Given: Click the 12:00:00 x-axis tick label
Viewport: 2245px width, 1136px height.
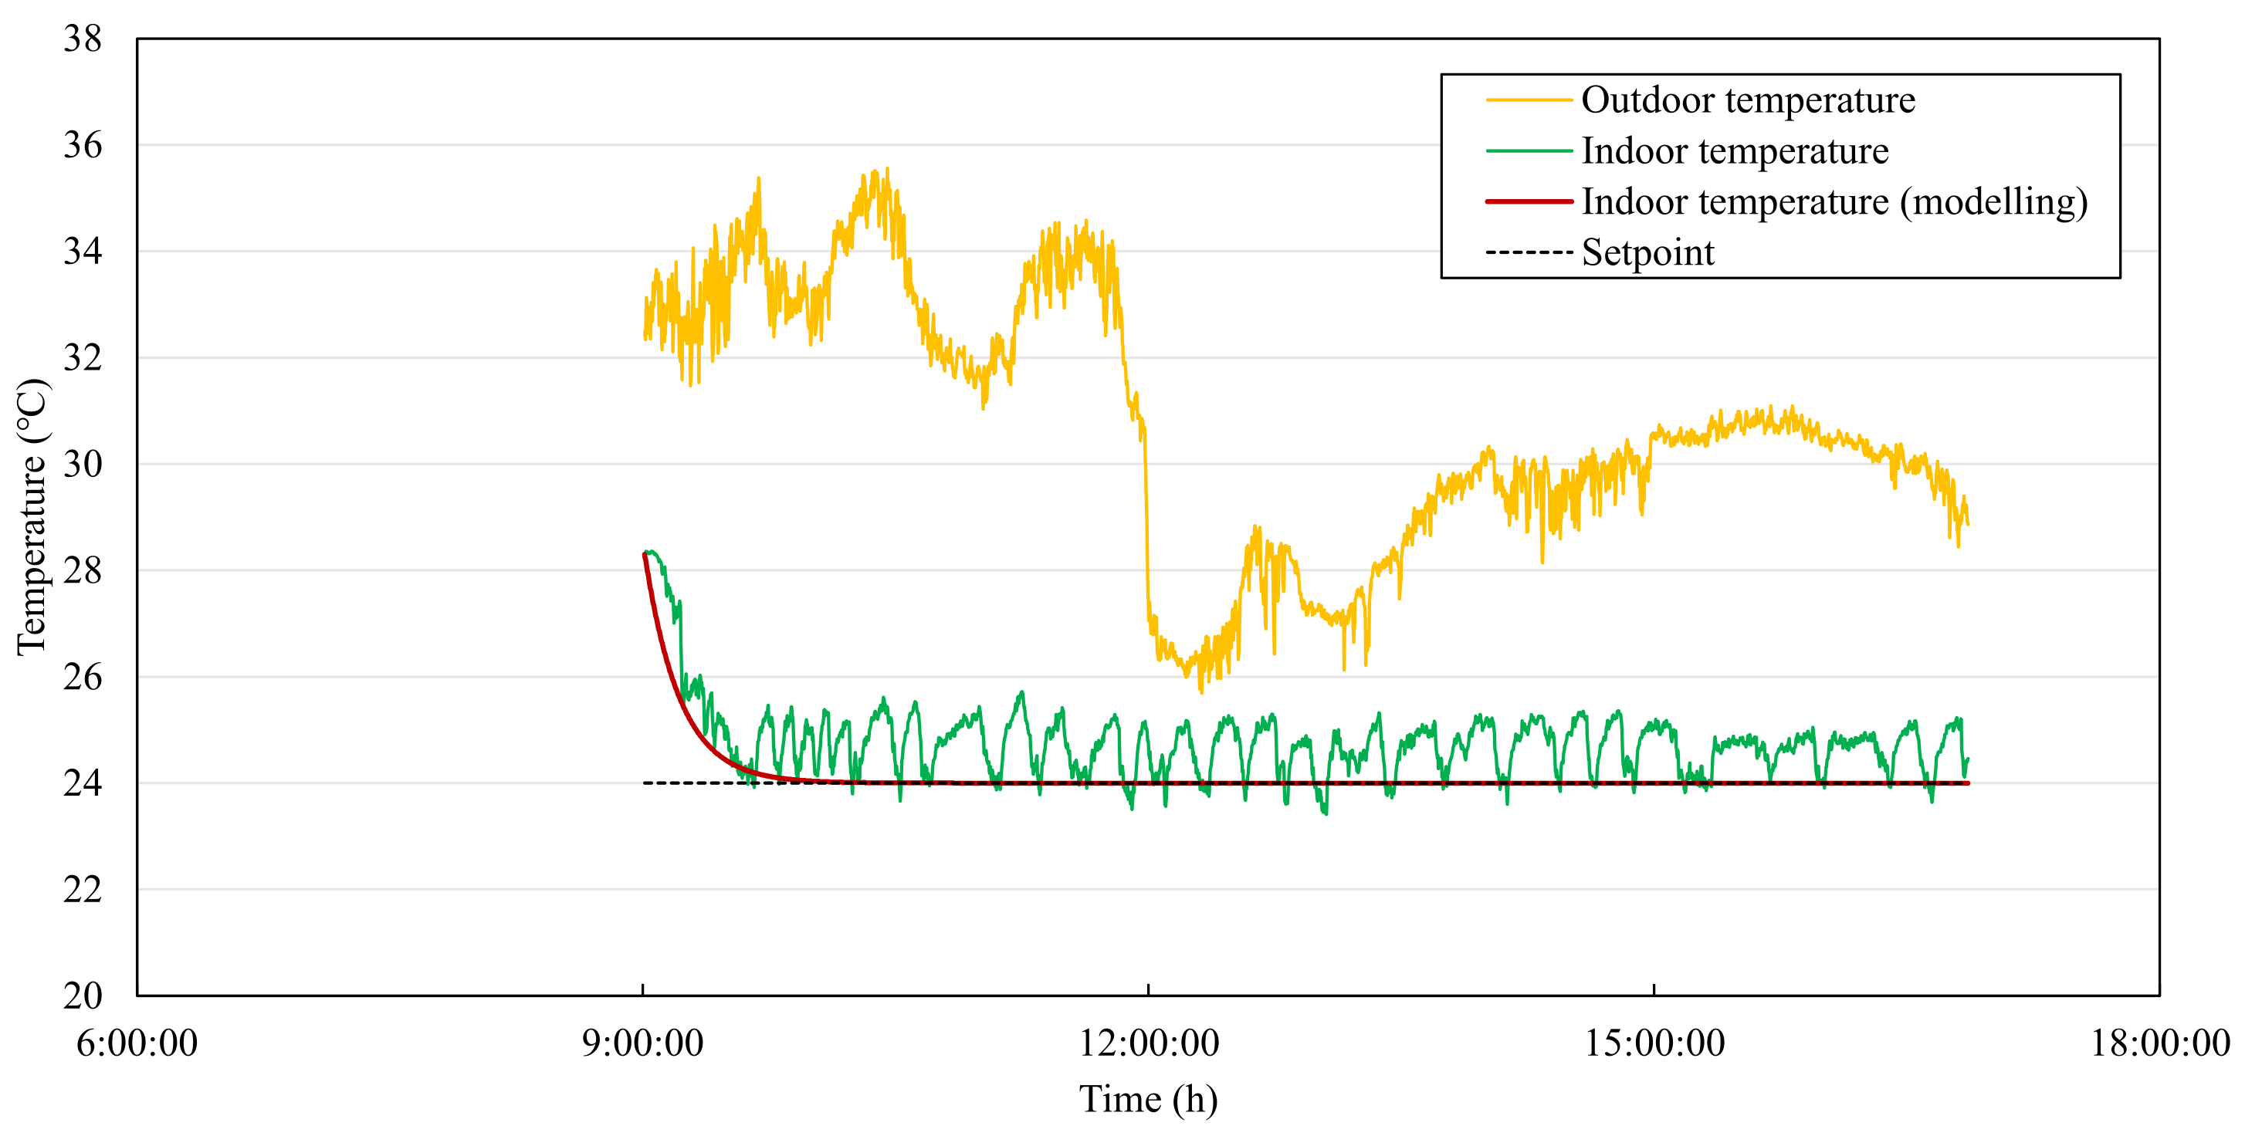Looking at the screenshot, I should [x=1149, y=1043].
